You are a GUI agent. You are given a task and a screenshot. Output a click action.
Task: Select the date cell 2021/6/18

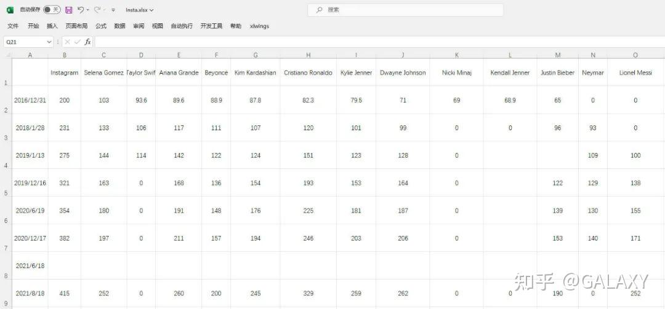pos(30,266)
